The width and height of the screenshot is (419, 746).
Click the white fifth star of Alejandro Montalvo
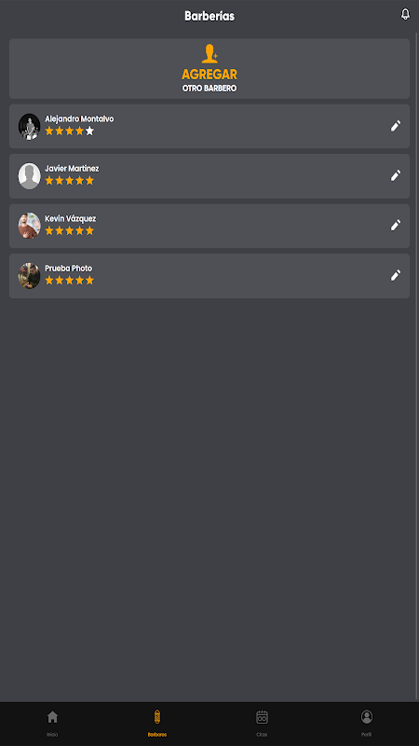89,131
